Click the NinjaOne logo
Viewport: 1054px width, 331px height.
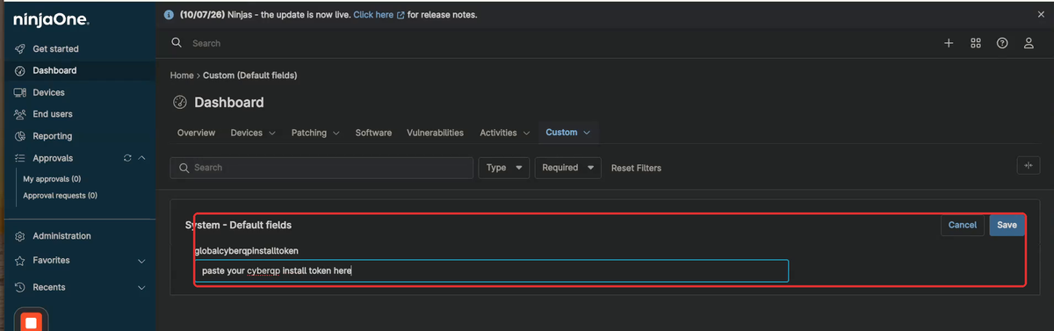51,19
